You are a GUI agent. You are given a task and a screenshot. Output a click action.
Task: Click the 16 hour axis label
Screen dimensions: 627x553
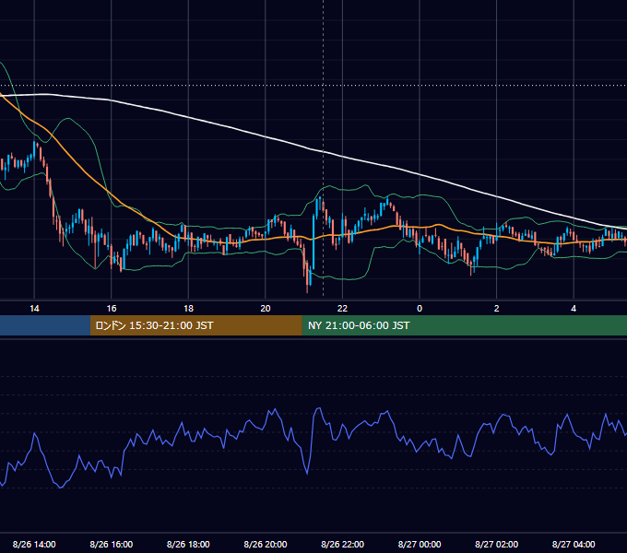[112, 309]
